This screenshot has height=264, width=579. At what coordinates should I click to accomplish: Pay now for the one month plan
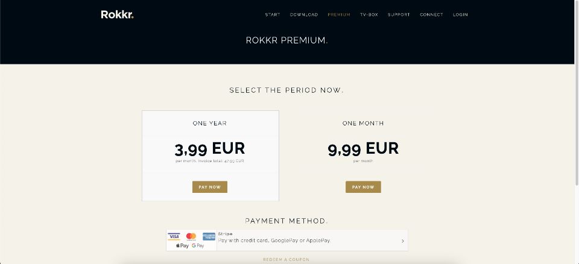pos(363,187)
